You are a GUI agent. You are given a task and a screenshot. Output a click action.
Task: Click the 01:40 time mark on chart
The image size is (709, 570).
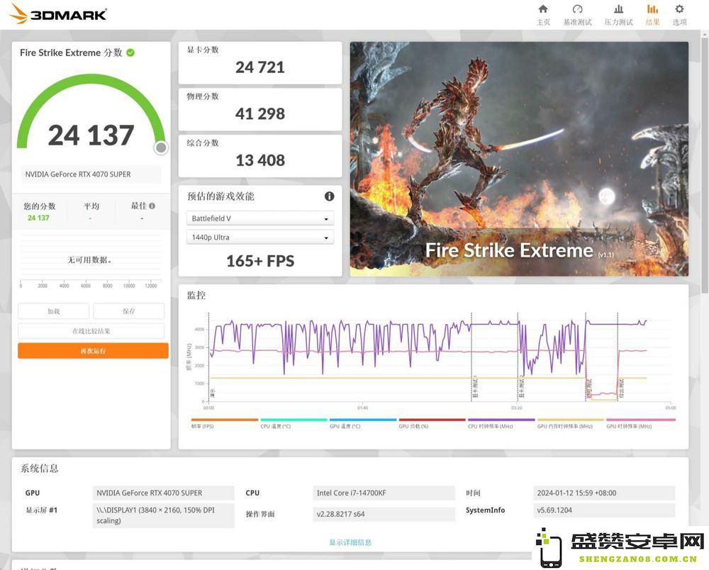362,408
